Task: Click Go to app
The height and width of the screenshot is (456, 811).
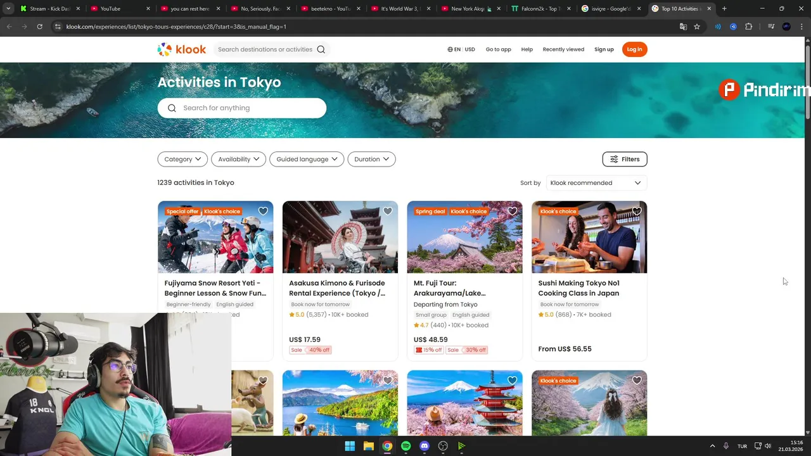Action: tap(499, 49)
